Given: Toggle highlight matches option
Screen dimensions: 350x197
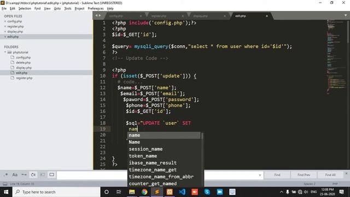Looking at the screenshot, I should click(x=51, y=175).
